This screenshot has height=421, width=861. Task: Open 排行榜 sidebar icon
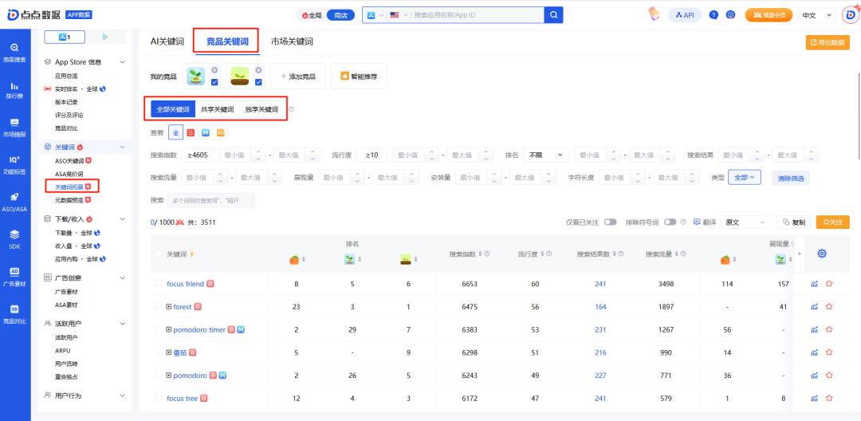point(15,90)
